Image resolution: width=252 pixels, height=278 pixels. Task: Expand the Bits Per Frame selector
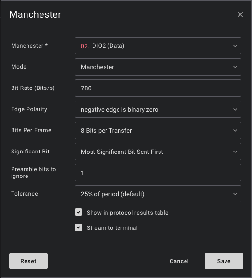point(158,130)
